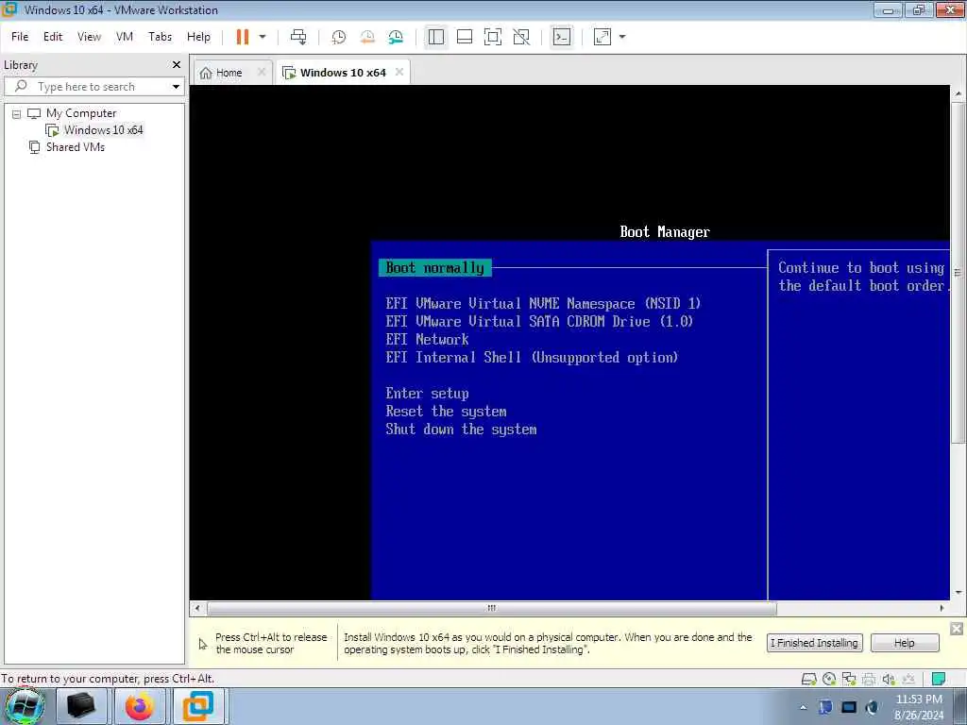The height and width of the screenshot is (725, 967).
Task: Select the EFI Network boot entry
Action: [x=428, y=339]
